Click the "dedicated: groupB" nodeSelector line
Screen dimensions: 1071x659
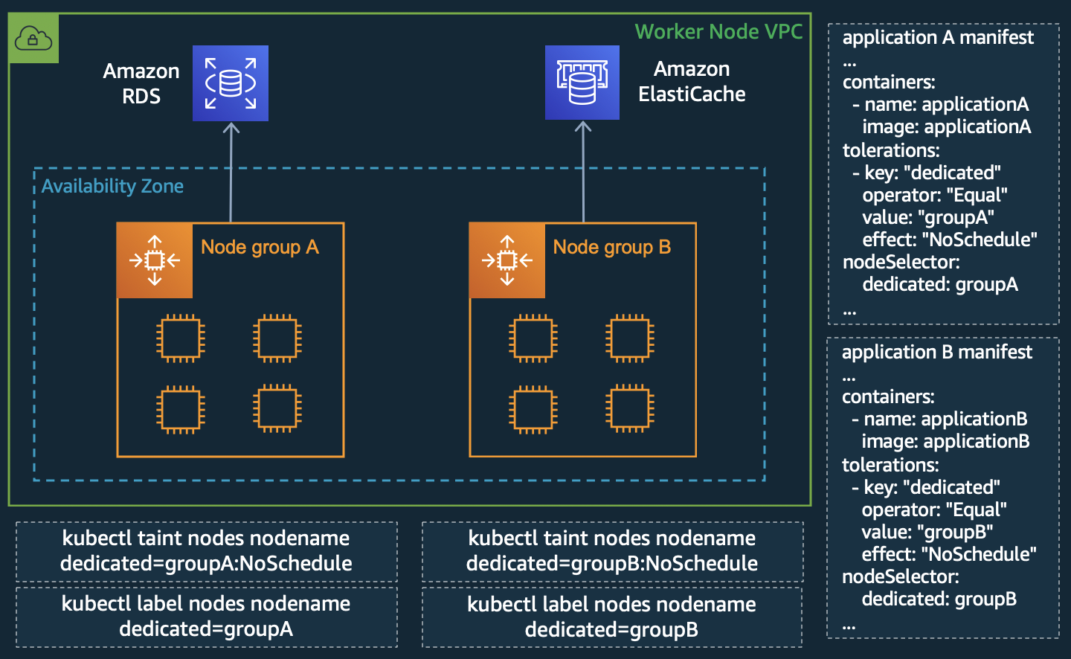[x=939, y=599]
